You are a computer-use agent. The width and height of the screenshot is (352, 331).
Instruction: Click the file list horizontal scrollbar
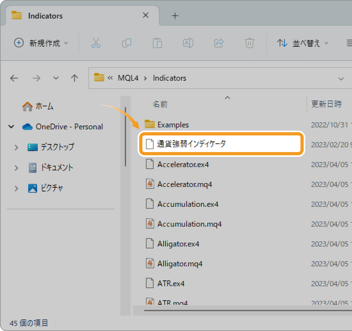pyautogui.click(x=248, y=311)
